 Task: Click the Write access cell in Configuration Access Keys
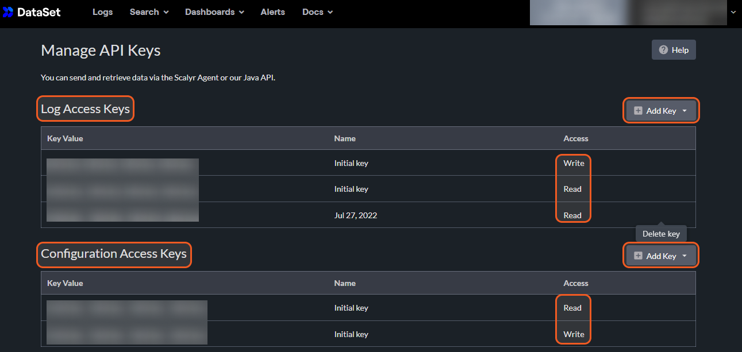[x=574, y=334]
